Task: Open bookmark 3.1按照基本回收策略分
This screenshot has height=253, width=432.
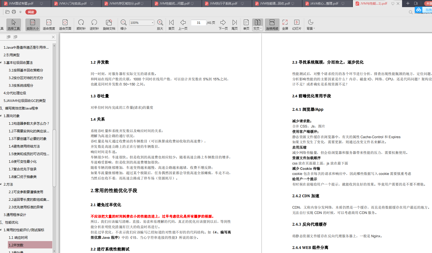Action: pos(26,70)
